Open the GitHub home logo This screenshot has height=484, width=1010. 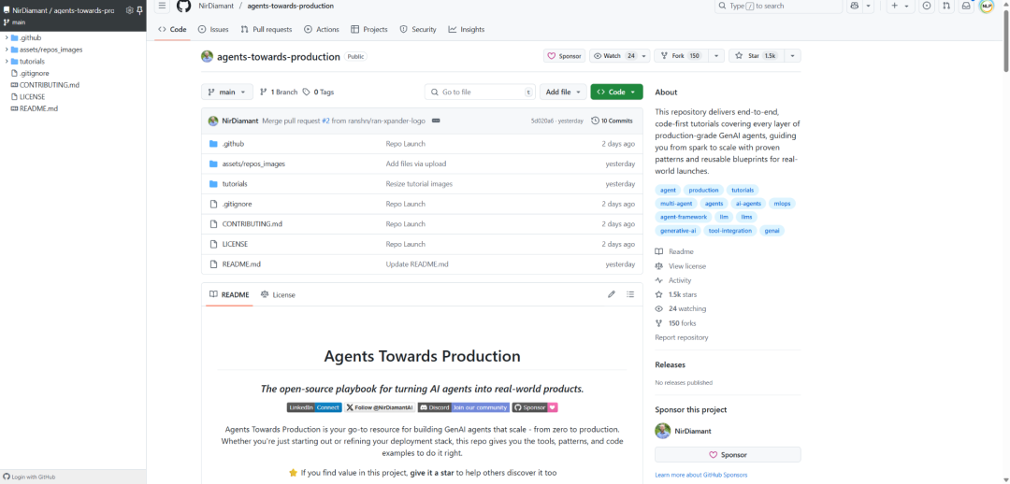point(183,6)
